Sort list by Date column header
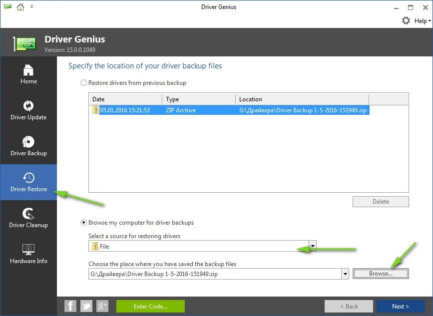Viewport: 433px width, 316px height. tap(126, 99)
